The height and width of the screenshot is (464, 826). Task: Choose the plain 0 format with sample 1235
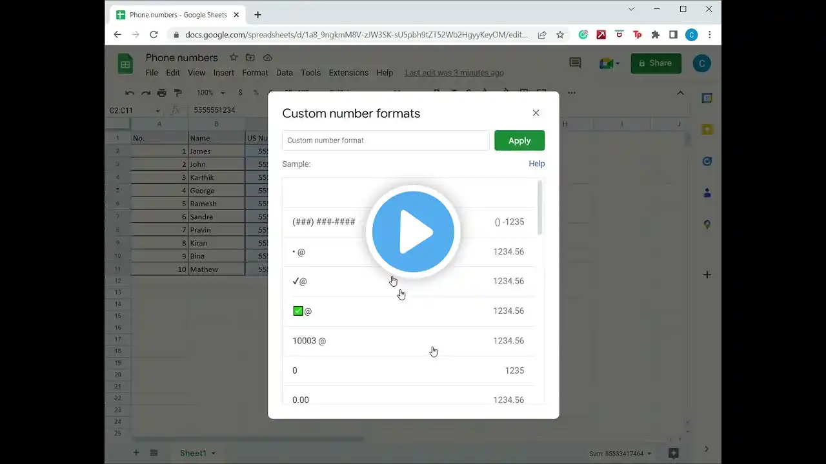tap(408, 370)
